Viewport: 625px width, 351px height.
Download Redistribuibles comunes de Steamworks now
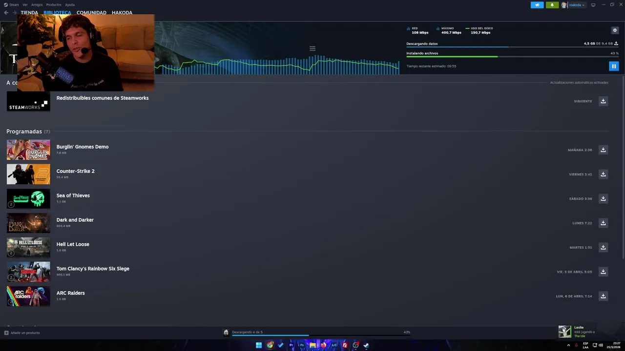click(603, 101)
